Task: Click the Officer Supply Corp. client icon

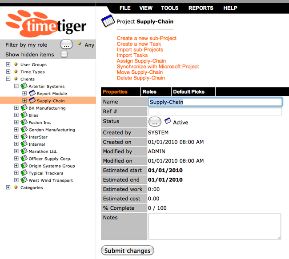Action: pyautogui.click(x=24, y=158)
